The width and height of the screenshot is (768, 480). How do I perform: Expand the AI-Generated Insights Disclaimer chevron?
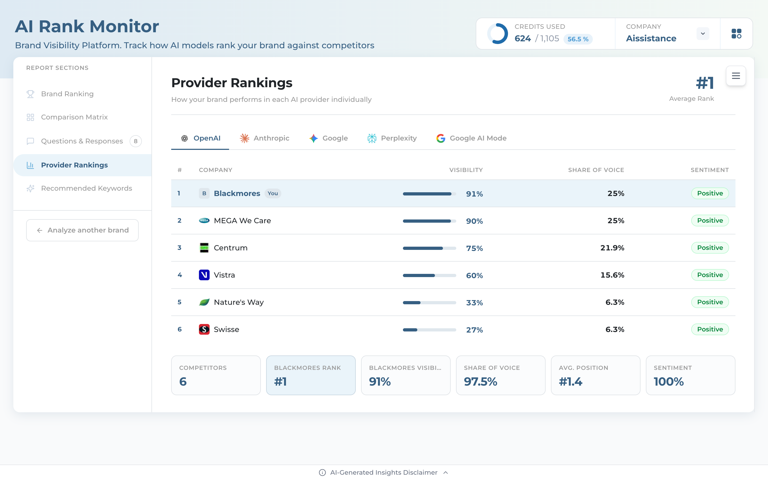[446, 472]
